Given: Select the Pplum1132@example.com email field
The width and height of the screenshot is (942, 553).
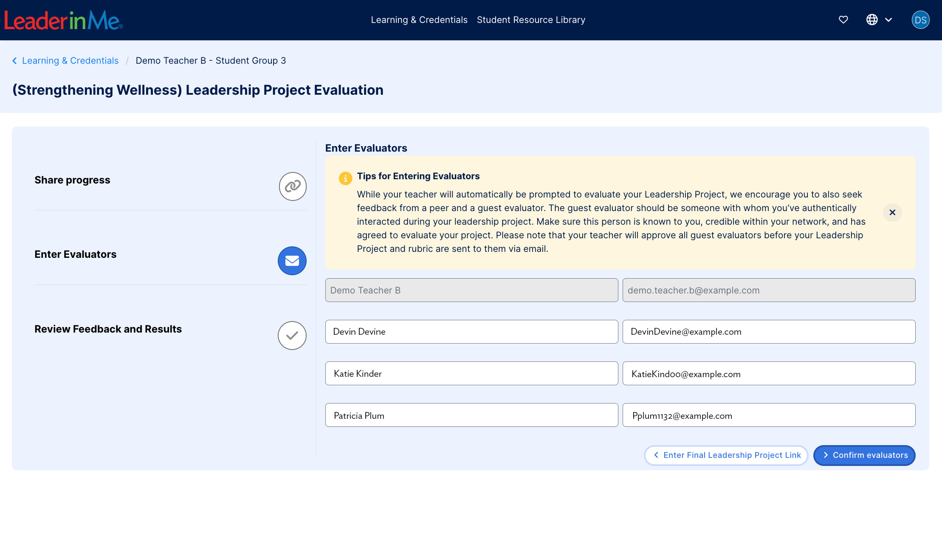Looking at the screenshot, I should [769, 415].
